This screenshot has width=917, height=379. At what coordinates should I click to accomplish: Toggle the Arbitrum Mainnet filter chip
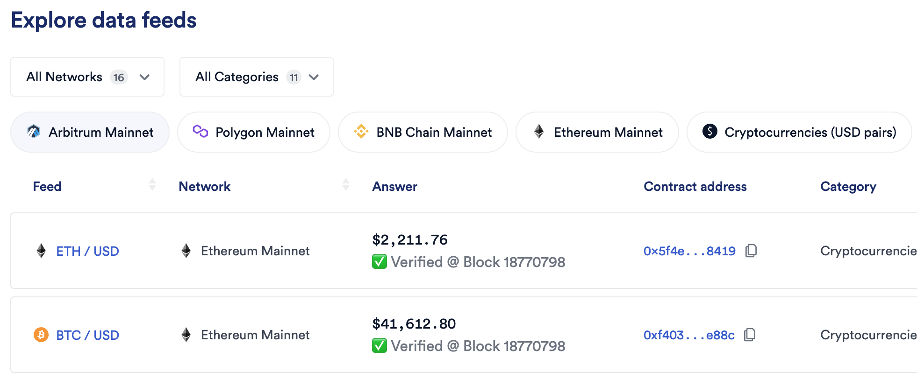[90, 132]
